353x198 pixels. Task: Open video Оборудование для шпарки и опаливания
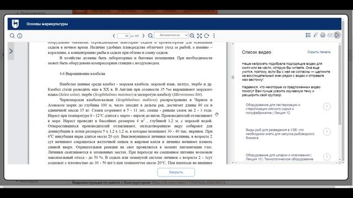(x=280, y=157)
